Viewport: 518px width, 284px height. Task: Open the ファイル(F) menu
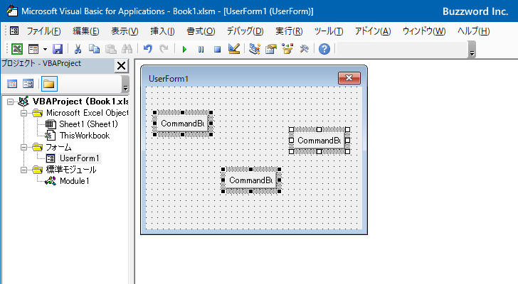[43, 31]
